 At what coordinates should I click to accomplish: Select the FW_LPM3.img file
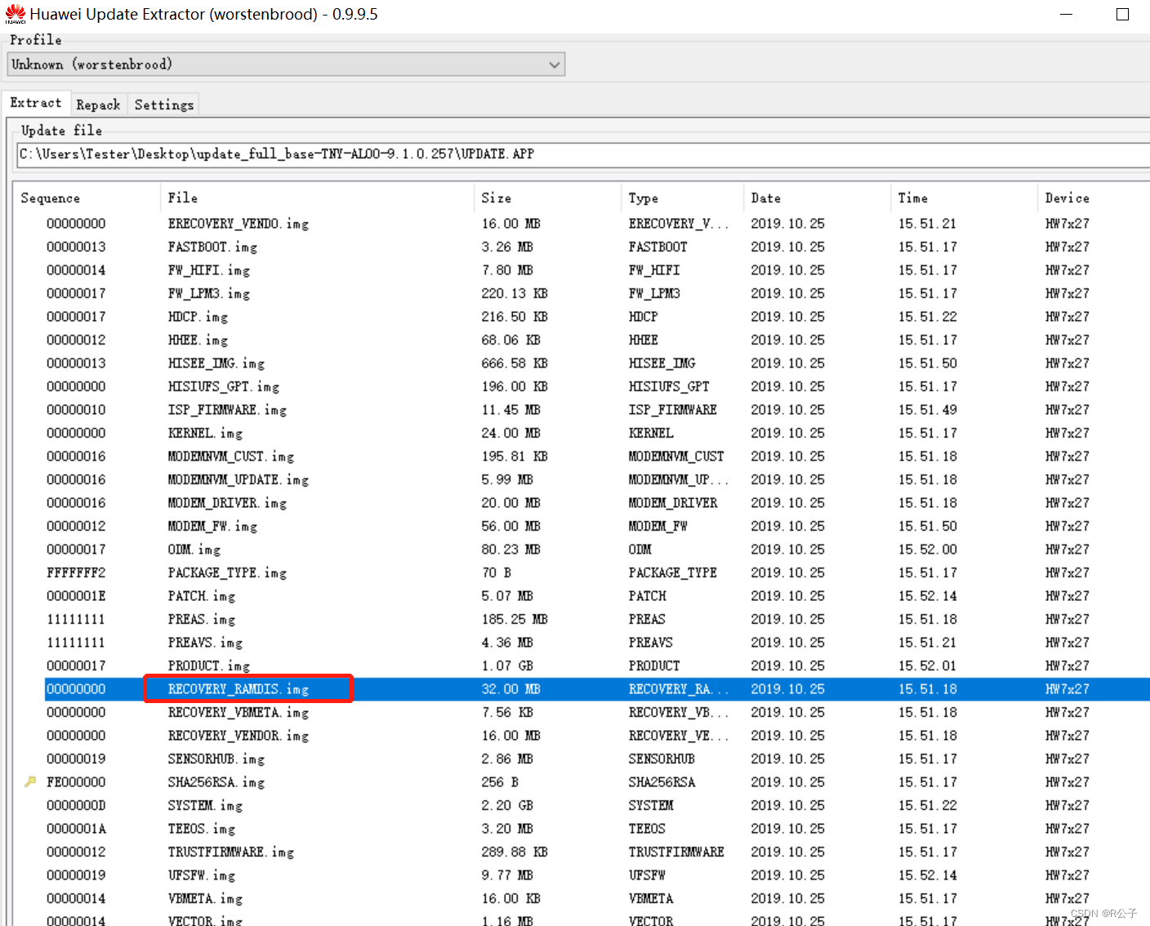pyautogui.click(x=208, y=293)
